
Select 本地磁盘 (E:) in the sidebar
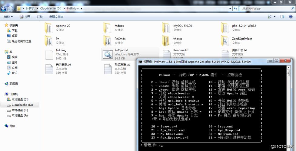20,110
